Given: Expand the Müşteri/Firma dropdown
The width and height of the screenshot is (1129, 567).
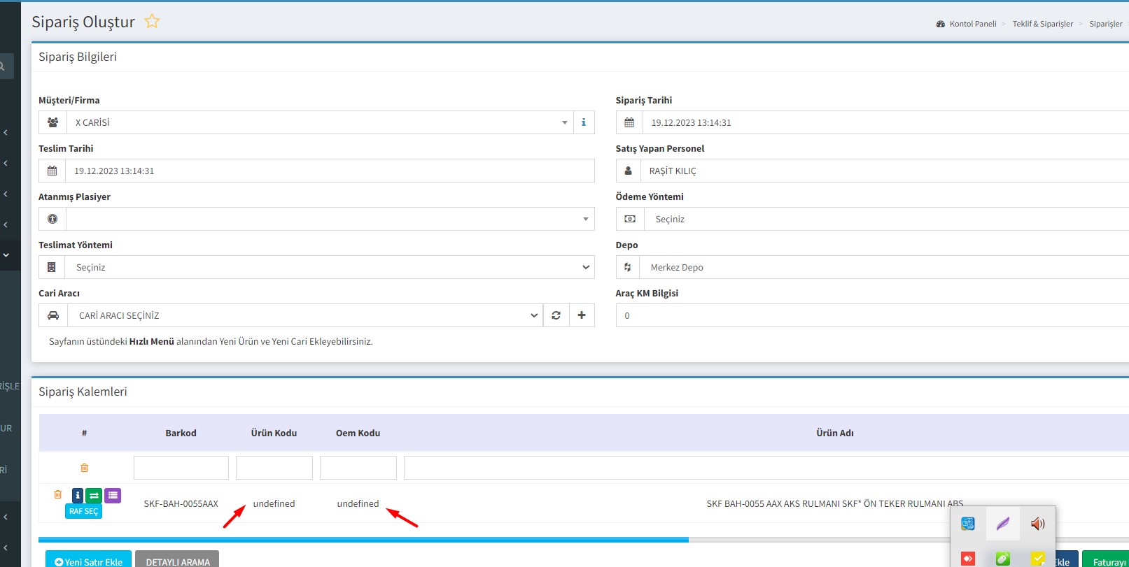Looking at the screenshot, I should point(564,122).
